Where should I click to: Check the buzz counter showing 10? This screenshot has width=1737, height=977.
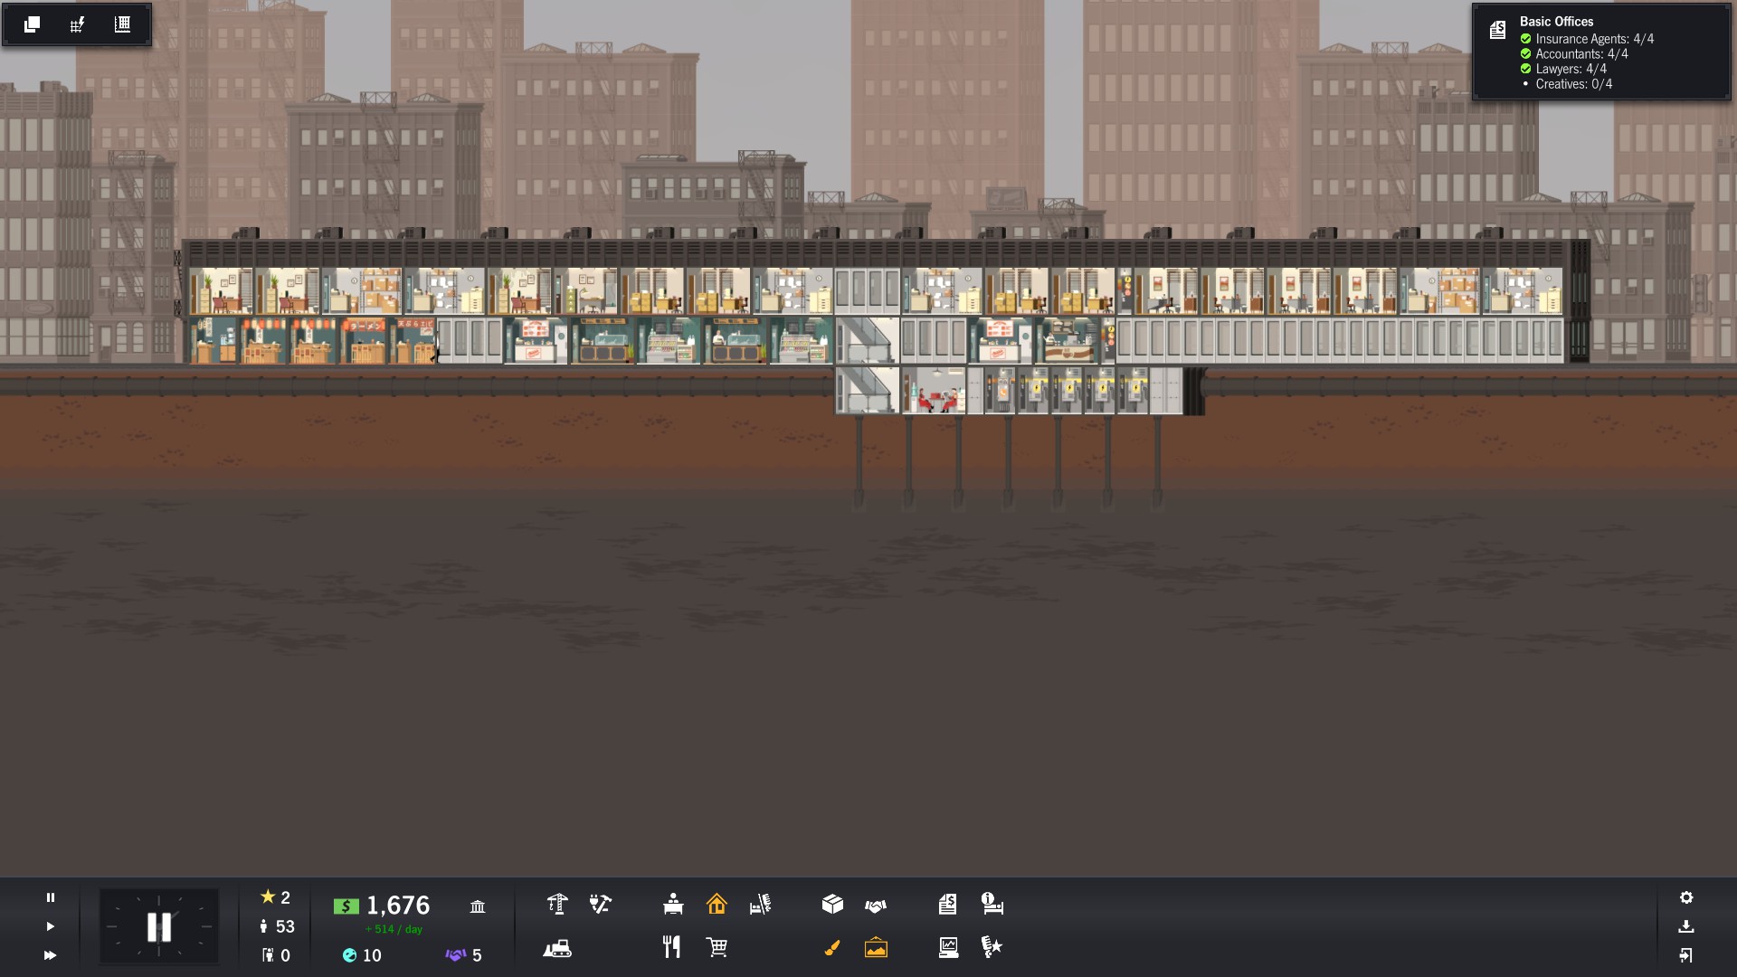pyautogui.click(x=362, y=955)
